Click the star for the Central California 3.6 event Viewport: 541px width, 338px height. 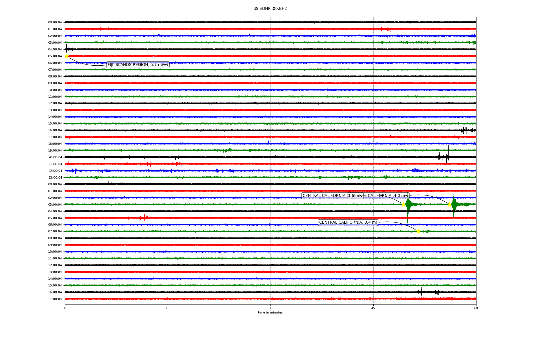coord(403,204)
